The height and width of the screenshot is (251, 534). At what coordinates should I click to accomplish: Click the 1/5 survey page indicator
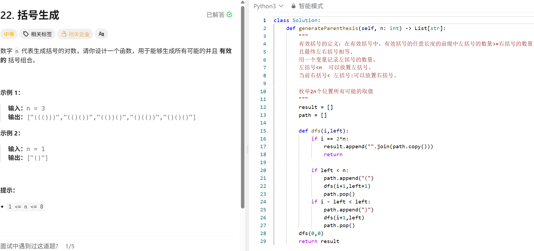click(x=70, y=246)
